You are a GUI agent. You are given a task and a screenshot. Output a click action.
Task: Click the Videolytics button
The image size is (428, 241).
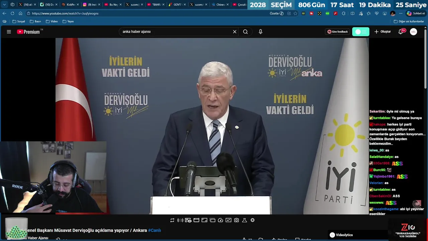[x=341, y=235]
